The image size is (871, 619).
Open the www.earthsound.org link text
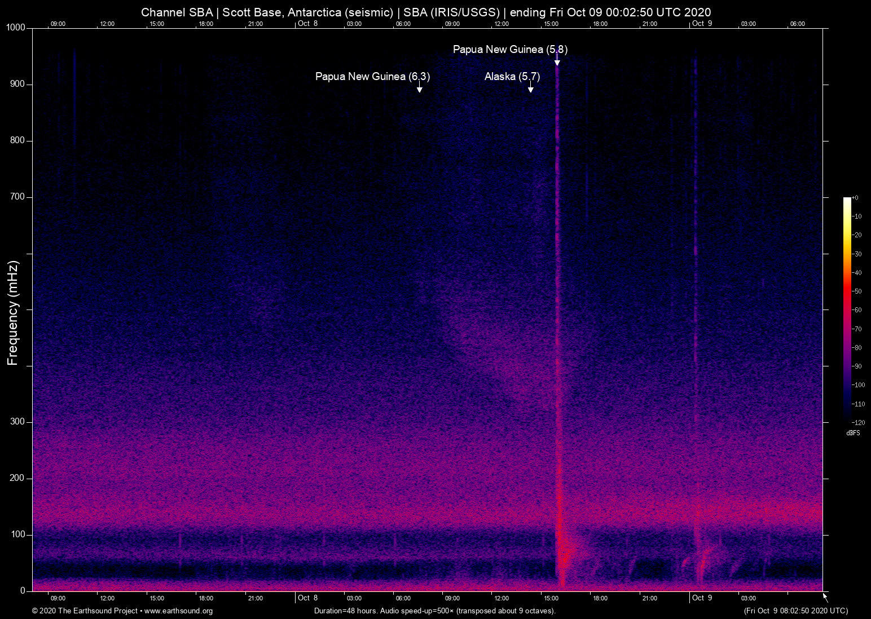(x=178, y=611)
